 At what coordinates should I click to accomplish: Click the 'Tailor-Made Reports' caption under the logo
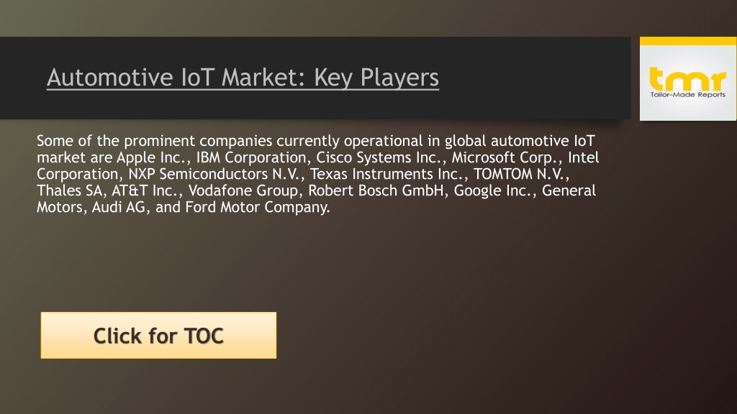pos(687,95)
